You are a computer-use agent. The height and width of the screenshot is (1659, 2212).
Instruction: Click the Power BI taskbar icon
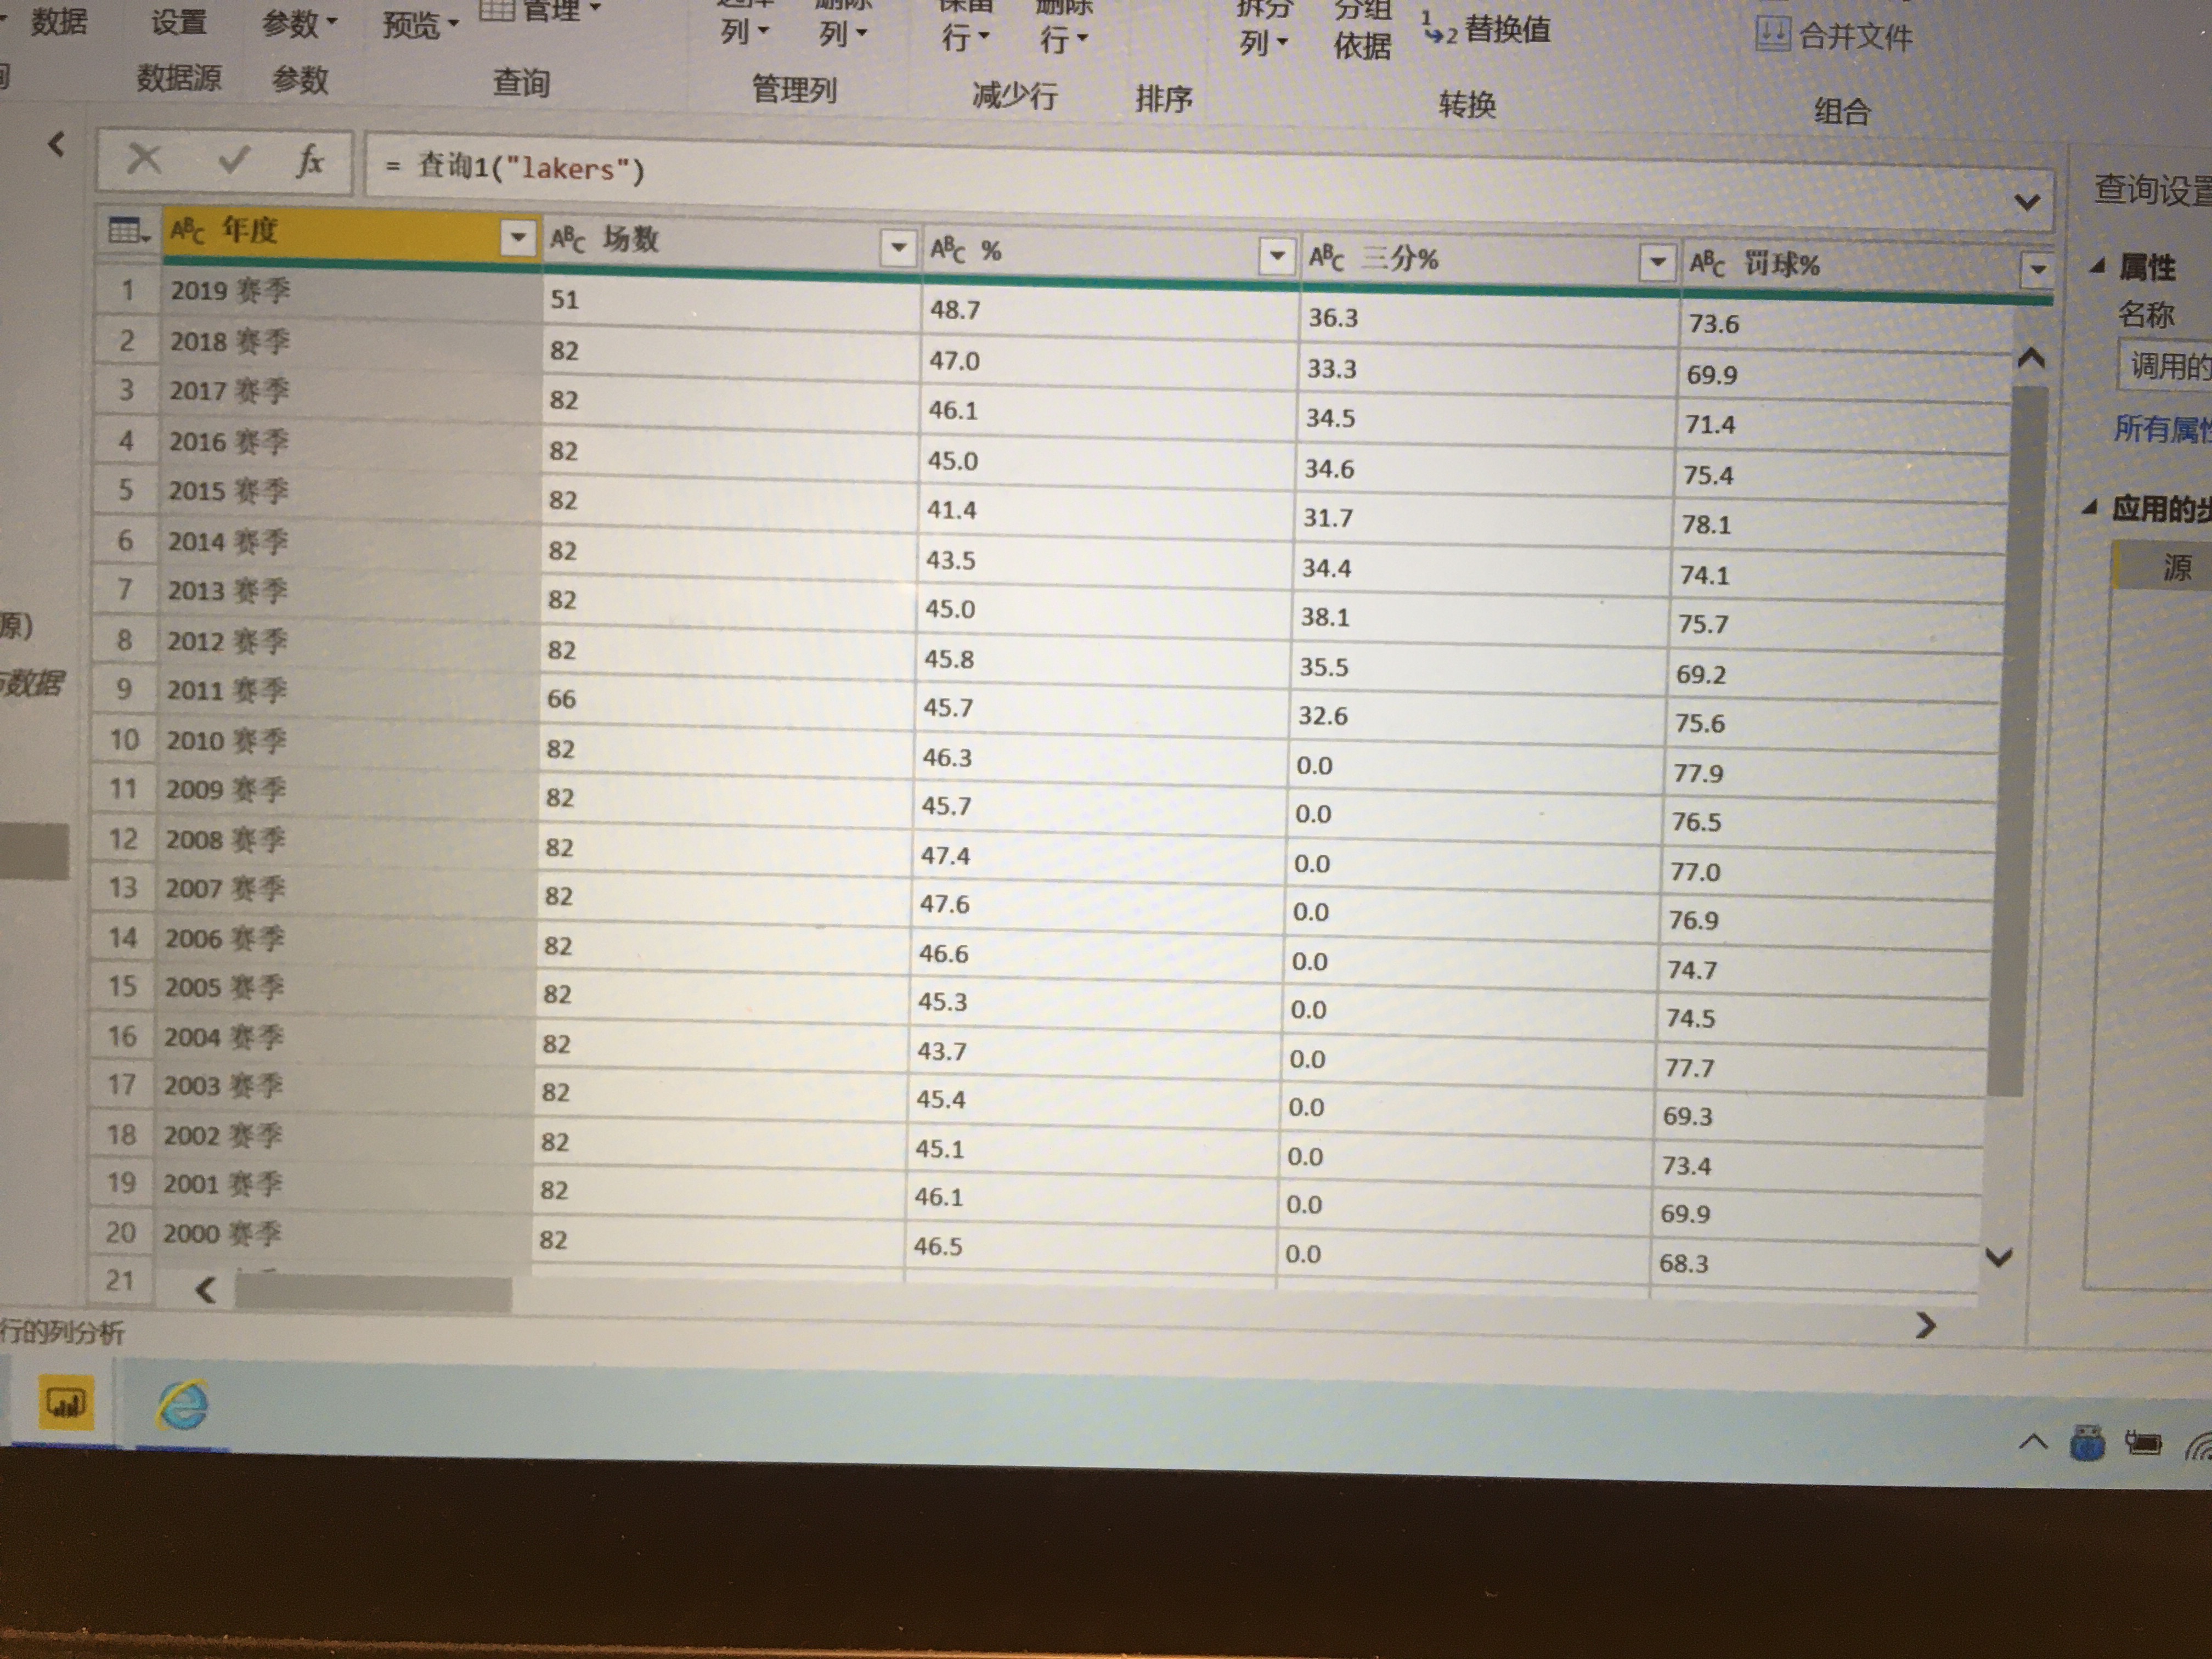66,1402
